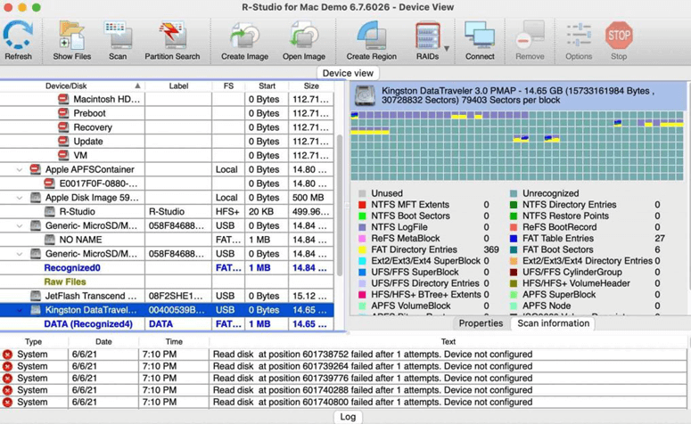Click the FAT Boot Sectors teal swatch
The height and width of the screenshot is (424, 691).
(x=514, y=249)
